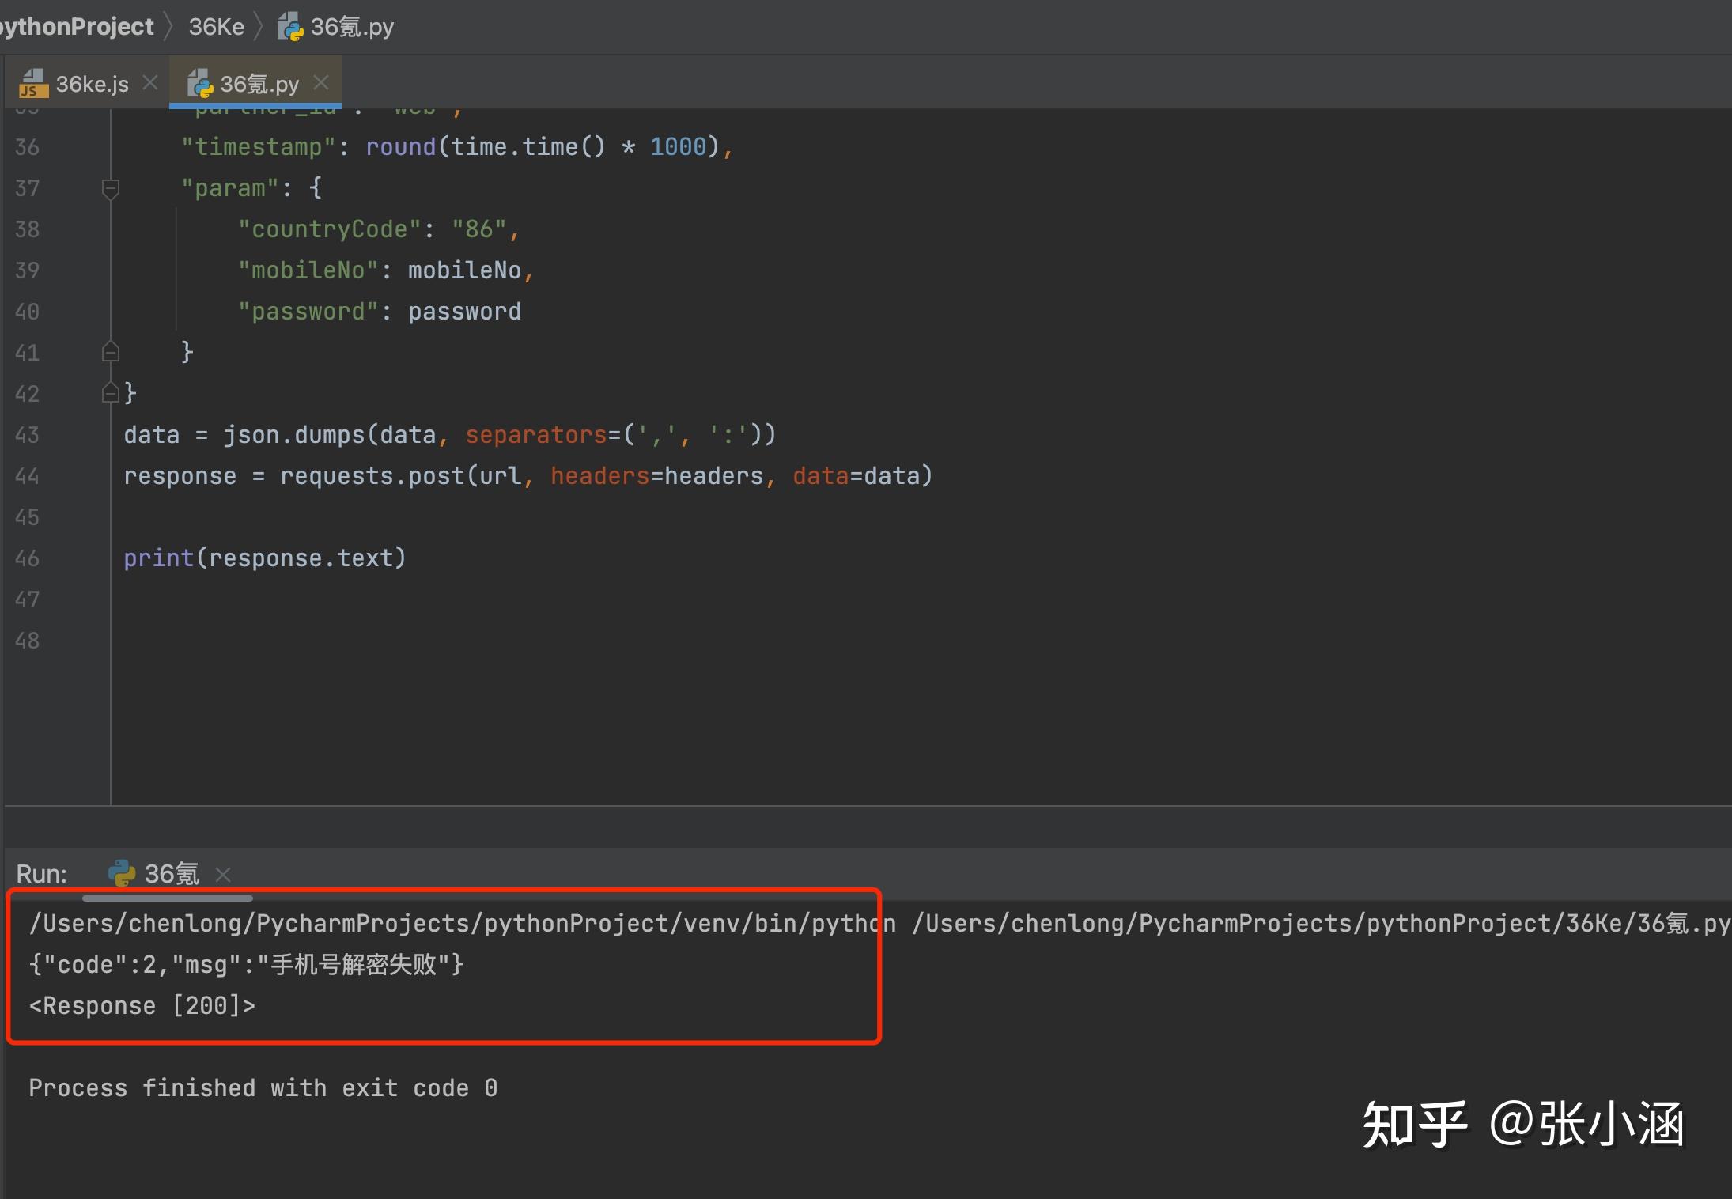The height and width of the screenshot is (1199, 1732).
Task: Close the 36氪 run tab
Action: (224, 874)
